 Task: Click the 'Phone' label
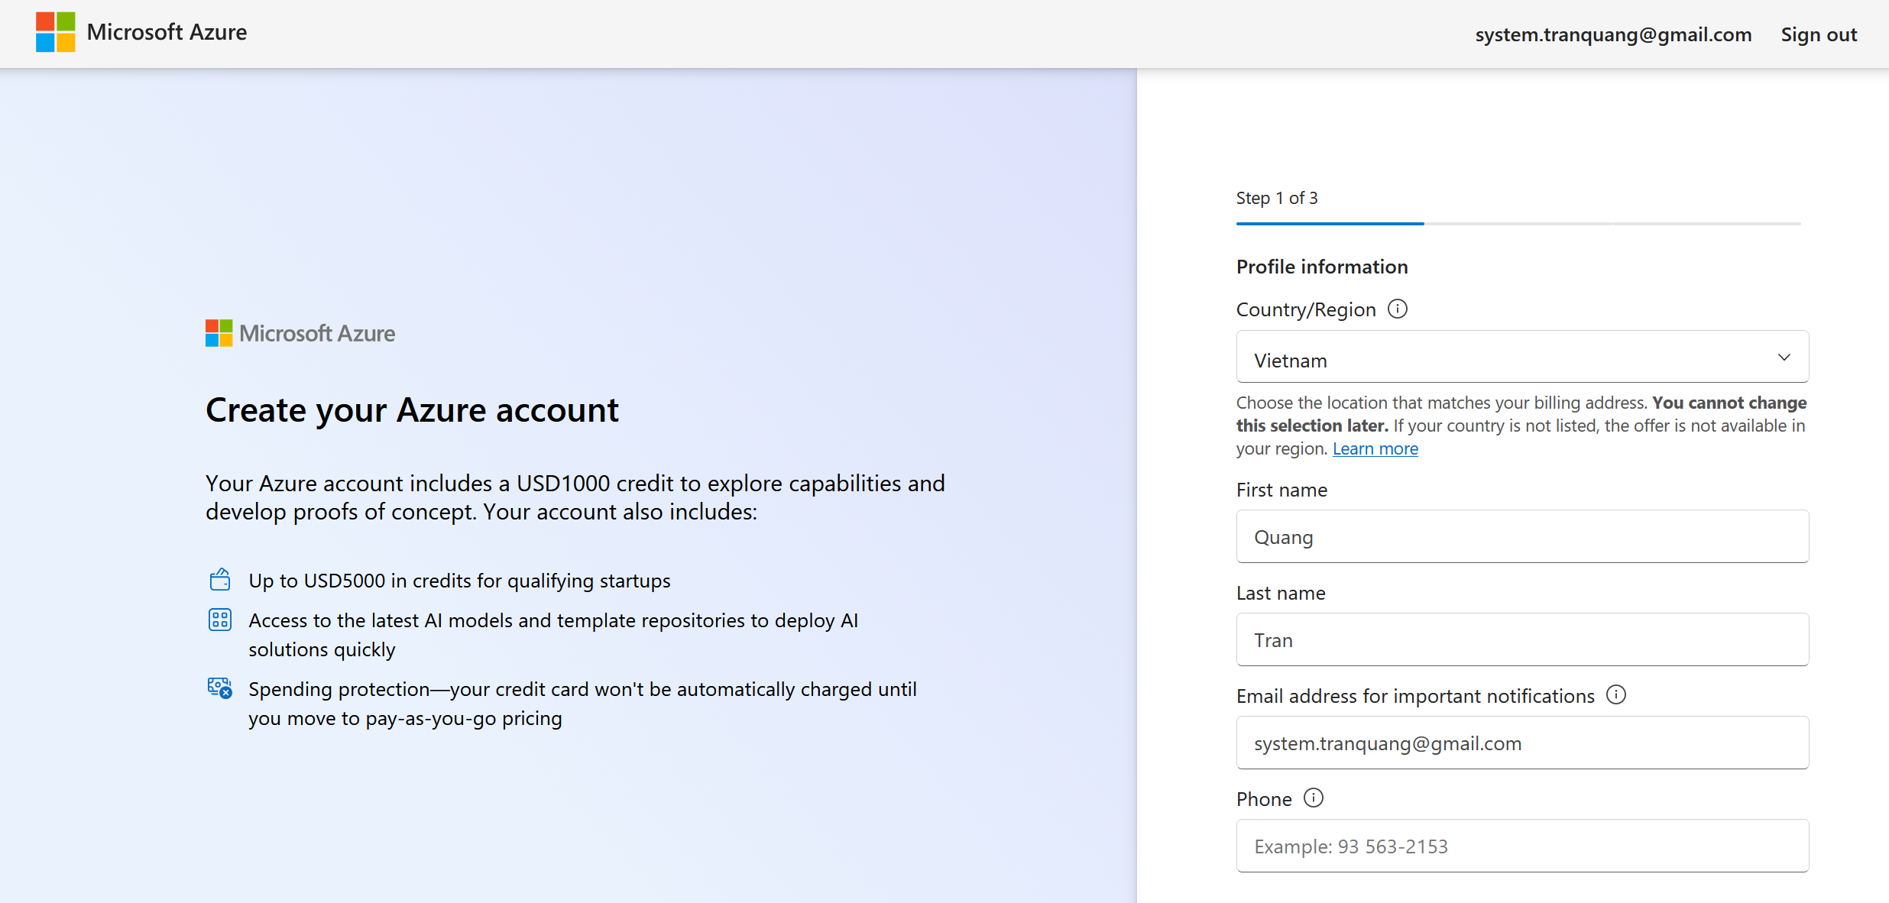pos(1264,799)
